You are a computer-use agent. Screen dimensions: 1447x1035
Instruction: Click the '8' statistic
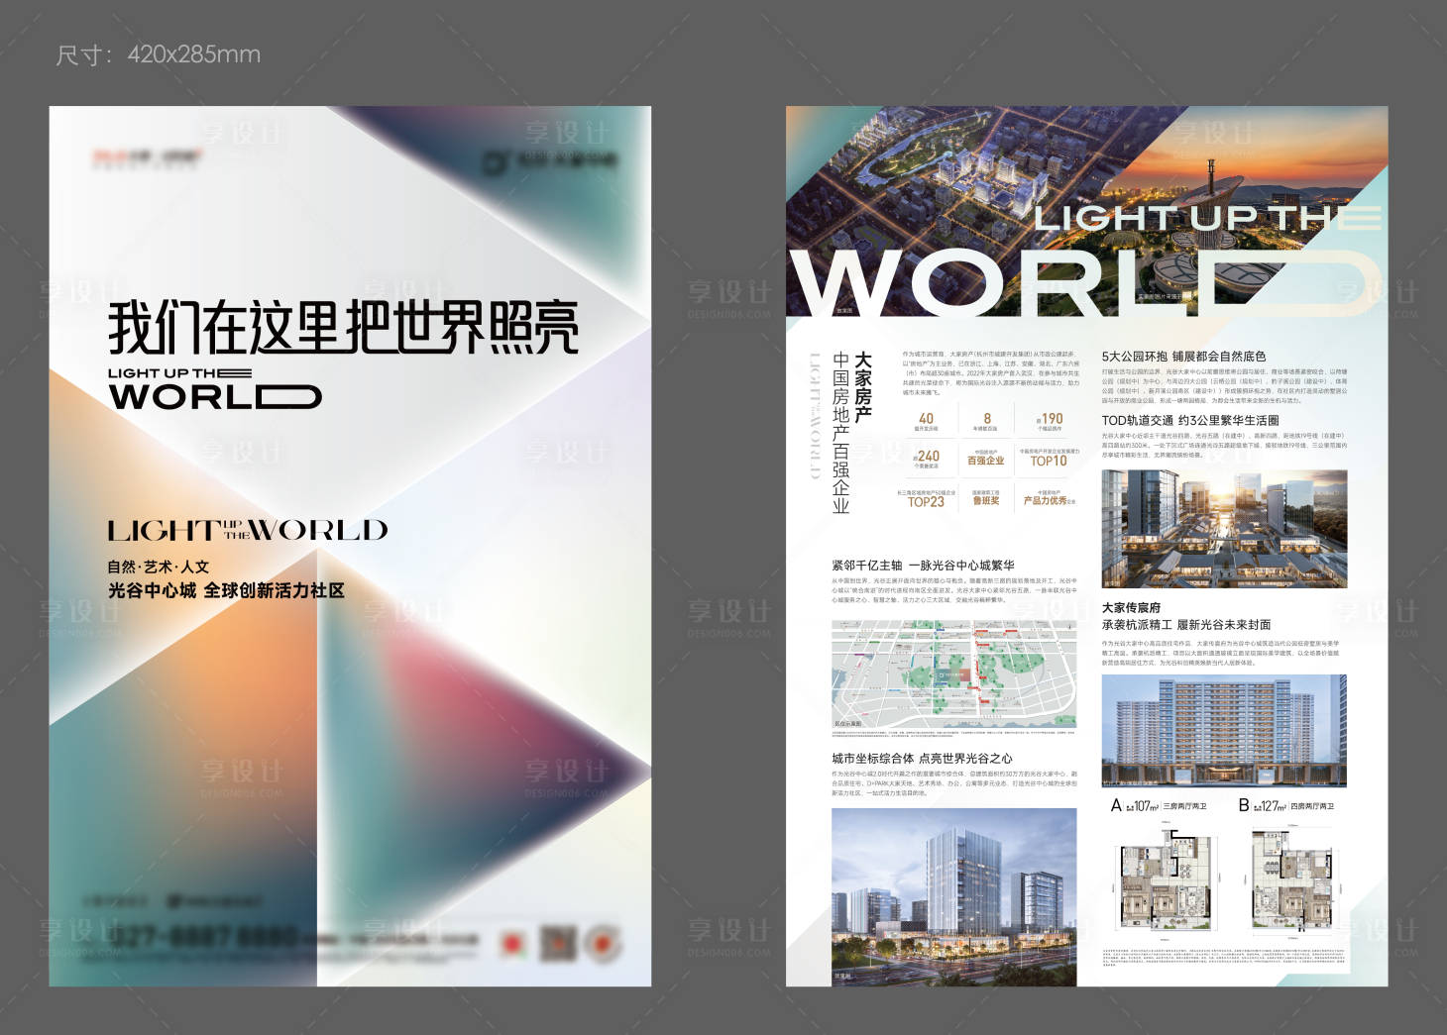point(986,422)
